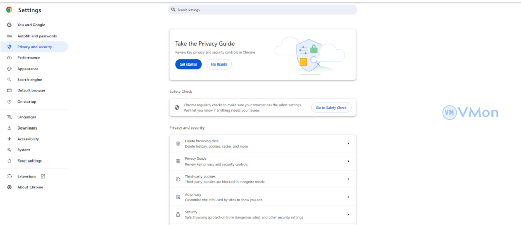Open the About Chrome page
Screen dimensions: 521x225
[x=30, y=187]
